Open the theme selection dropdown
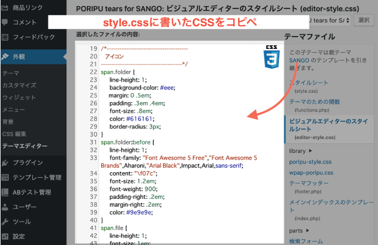This screenshot has width=378, height=245. click(x=330, y=21)
